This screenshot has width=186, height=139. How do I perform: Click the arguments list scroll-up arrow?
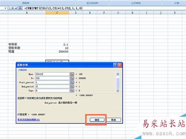tap(118, 74)
